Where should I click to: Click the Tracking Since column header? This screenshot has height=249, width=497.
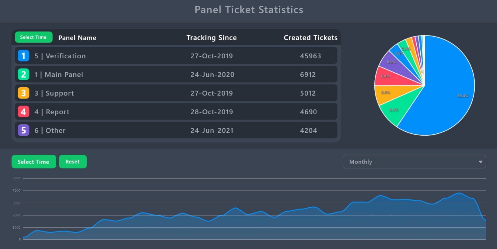pos(212,38)
